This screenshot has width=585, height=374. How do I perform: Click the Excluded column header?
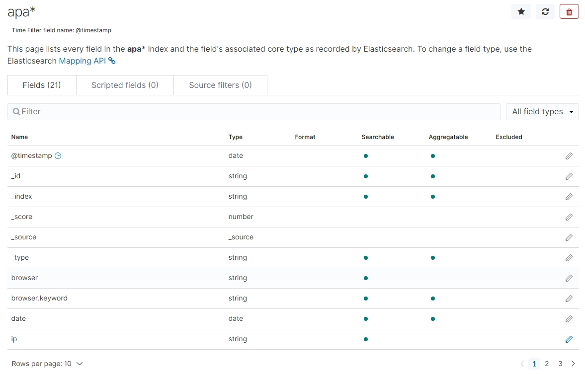click(x=509, y=137)
